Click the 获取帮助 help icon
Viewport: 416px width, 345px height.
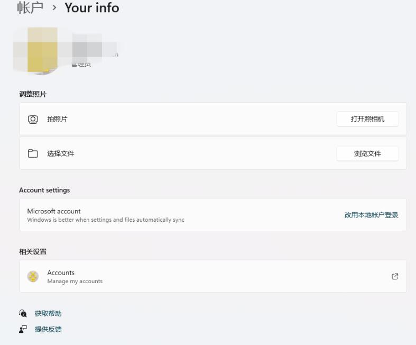pyautogui.click(x=23, y=314)
